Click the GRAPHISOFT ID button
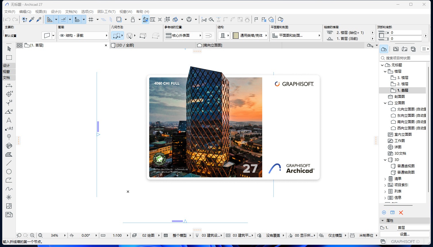This screenshot has width=433, height=247. 405,242
